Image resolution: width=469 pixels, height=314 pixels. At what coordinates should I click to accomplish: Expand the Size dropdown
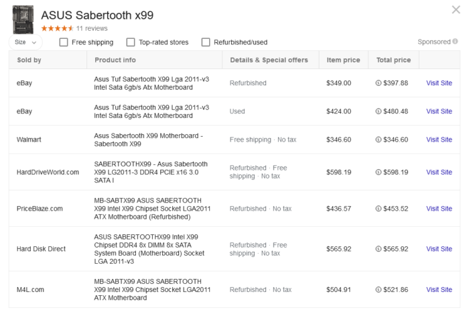coord(26,42)
